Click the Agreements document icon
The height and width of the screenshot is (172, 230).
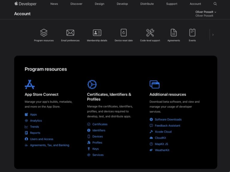pyautogui.click(x=174, y=33)
